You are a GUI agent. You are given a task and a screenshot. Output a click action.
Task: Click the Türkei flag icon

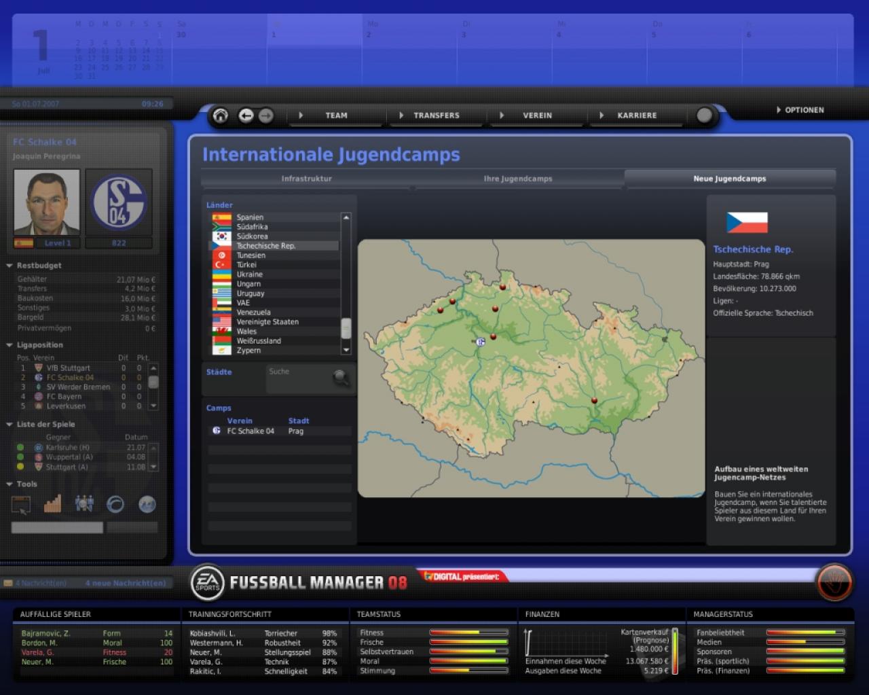coord(221,265)
